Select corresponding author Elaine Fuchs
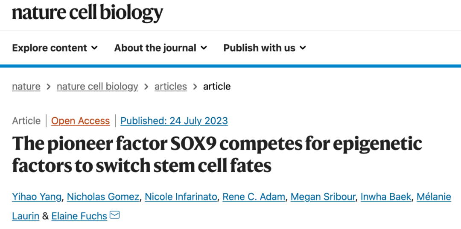 pyautogui.click(x=79, y=216)
